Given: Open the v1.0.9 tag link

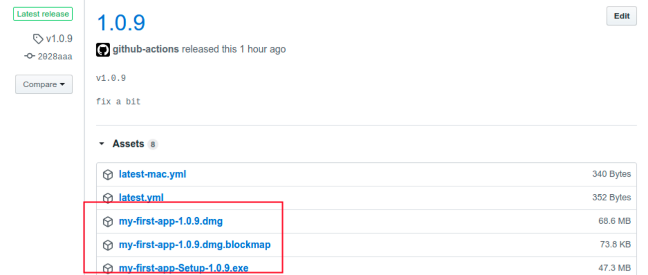Looking at the screenshot, I should [59, 39].
